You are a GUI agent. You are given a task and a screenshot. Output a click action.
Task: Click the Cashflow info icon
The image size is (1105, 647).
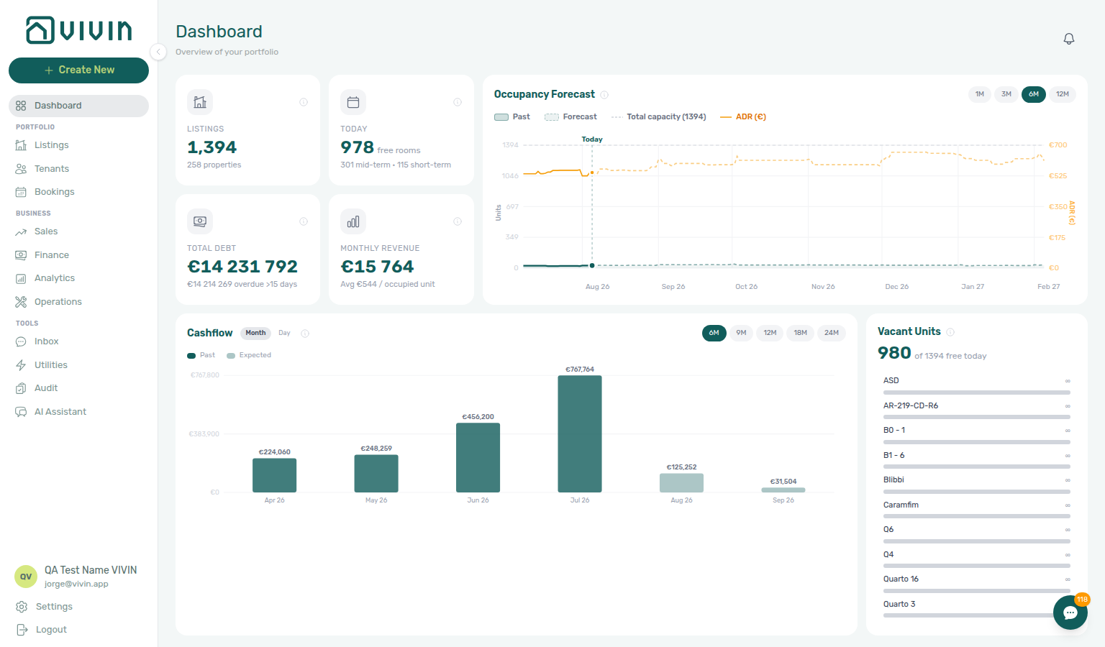click(x=305, y=334)
